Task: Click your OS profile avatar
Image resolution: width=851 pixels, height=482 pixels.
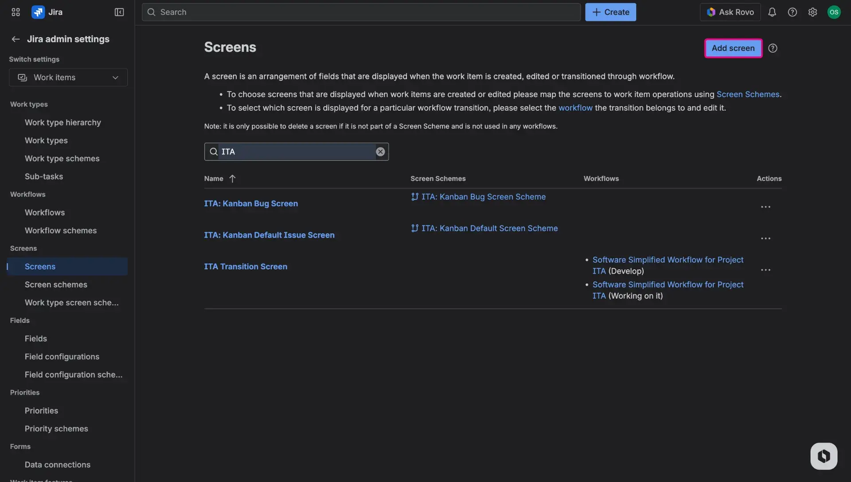Action: [835, 12]
